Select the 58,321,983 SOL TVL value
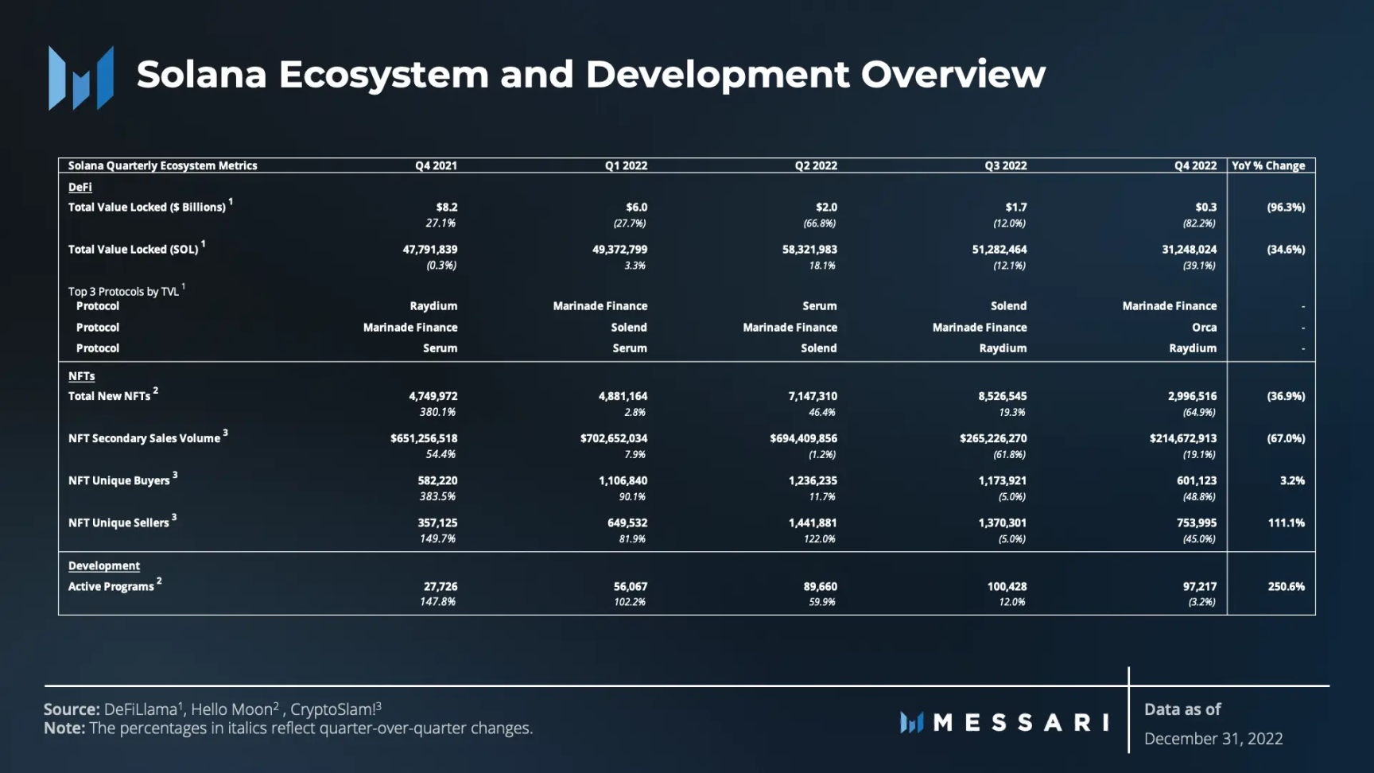The image size is (1374, 773). pos(809,249)
